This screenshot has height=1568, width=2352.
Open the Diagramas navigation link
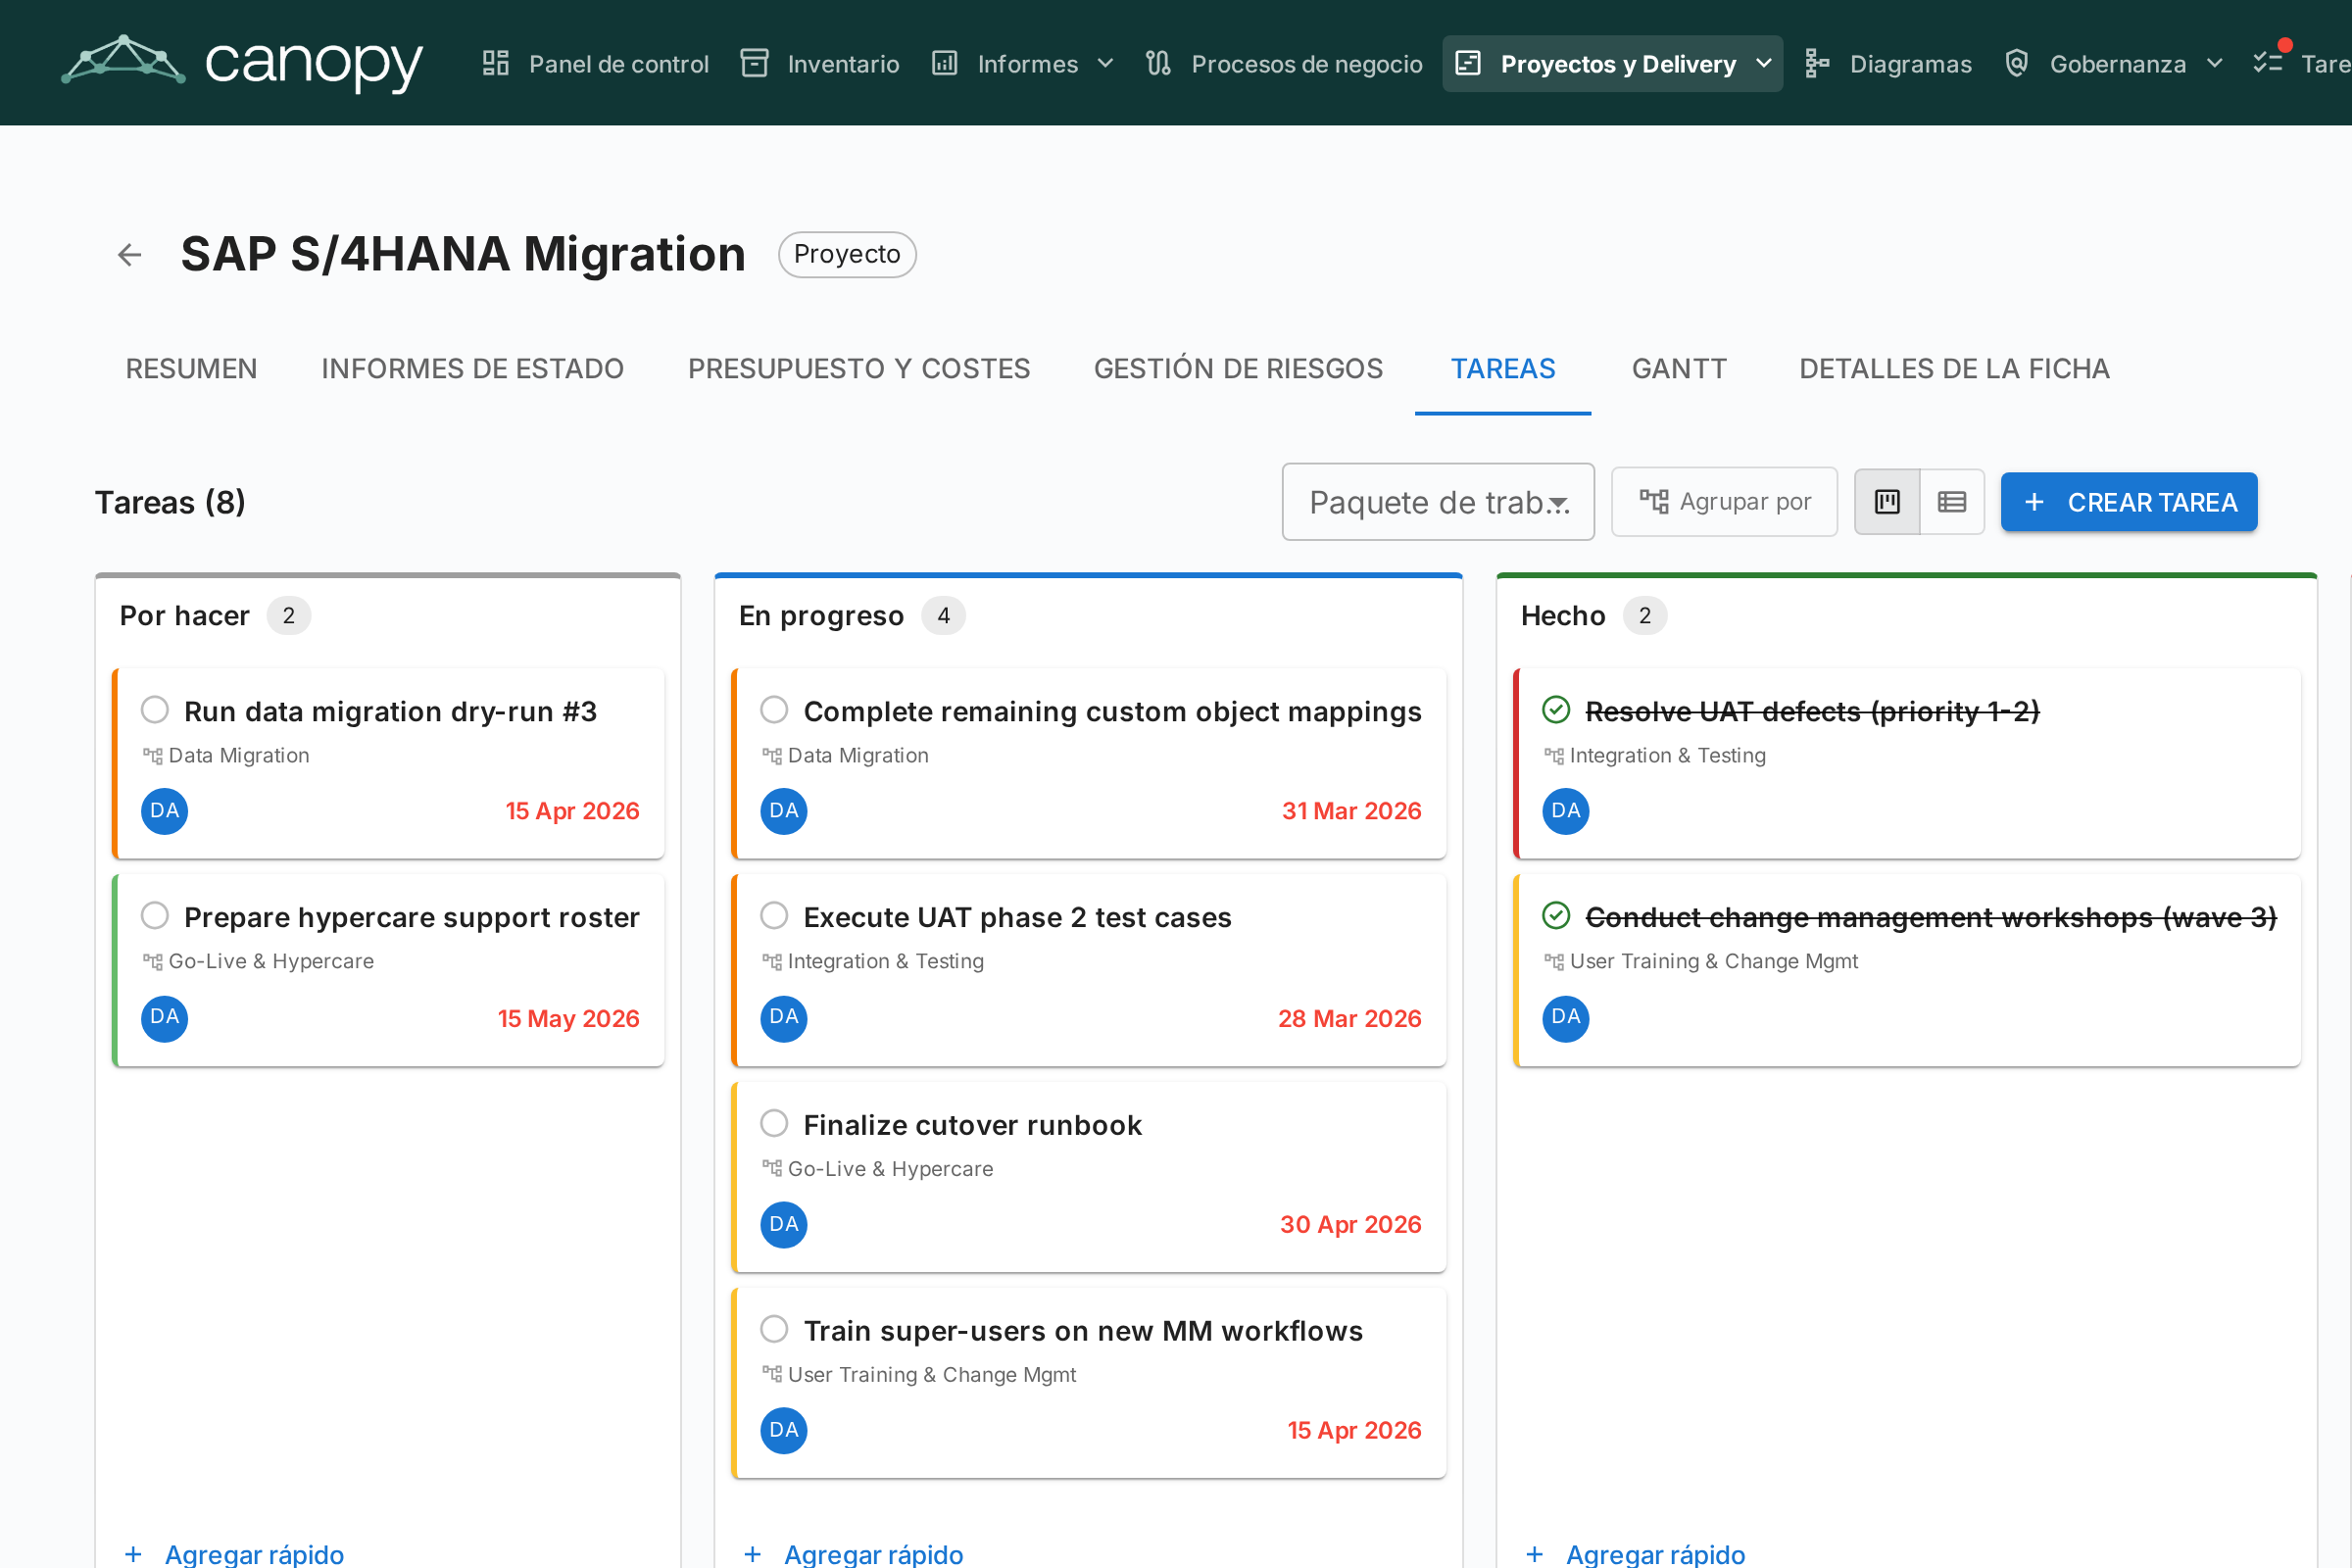1888,63
